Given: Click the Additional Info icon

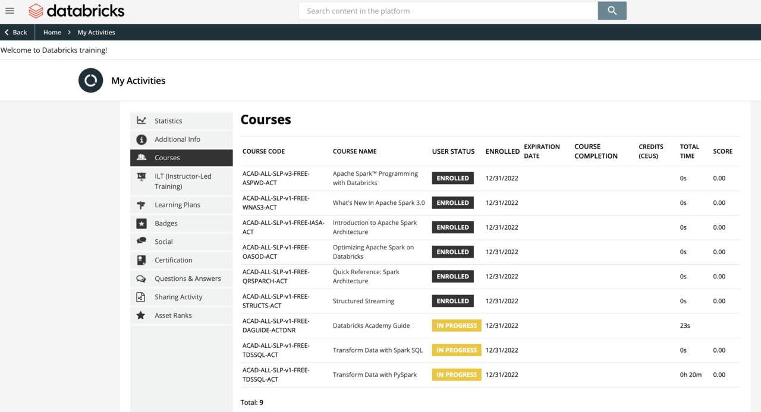Looking at the screenshot, I should coord(141,139).
